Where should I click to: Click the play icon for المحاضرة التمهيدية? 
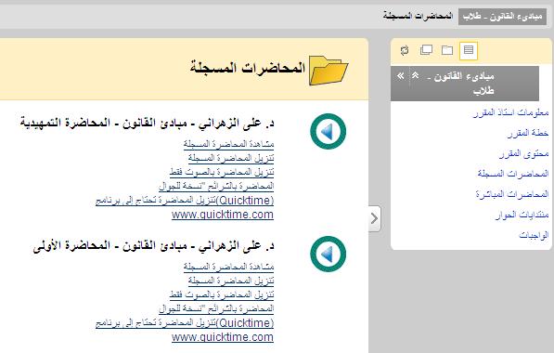[x=329, y=132]
